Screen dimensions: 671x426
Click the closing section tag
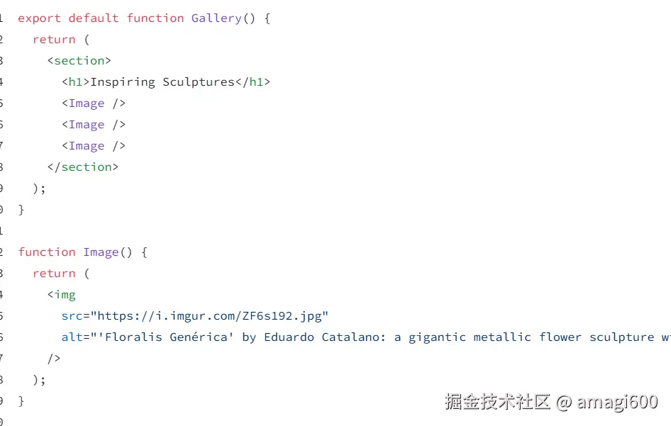coord(83,167)
